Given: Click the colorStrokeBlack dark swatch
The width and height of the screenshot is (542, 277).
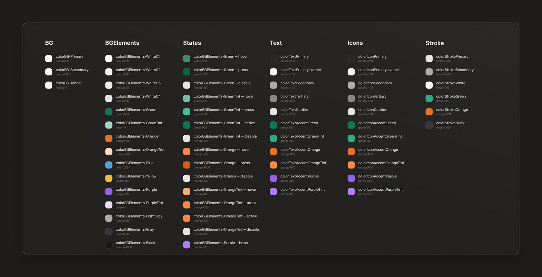Looking at the screenshot, I should click(x=429, y=125).
